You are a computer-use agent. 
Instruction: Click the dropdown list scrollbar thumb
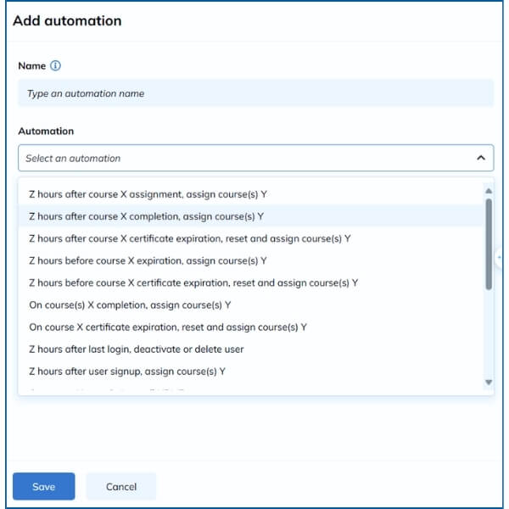click(489, 243)
